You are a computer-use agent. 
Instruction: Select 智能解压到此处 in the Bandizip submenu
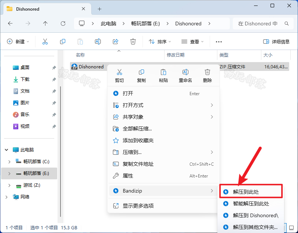(251, 204)
